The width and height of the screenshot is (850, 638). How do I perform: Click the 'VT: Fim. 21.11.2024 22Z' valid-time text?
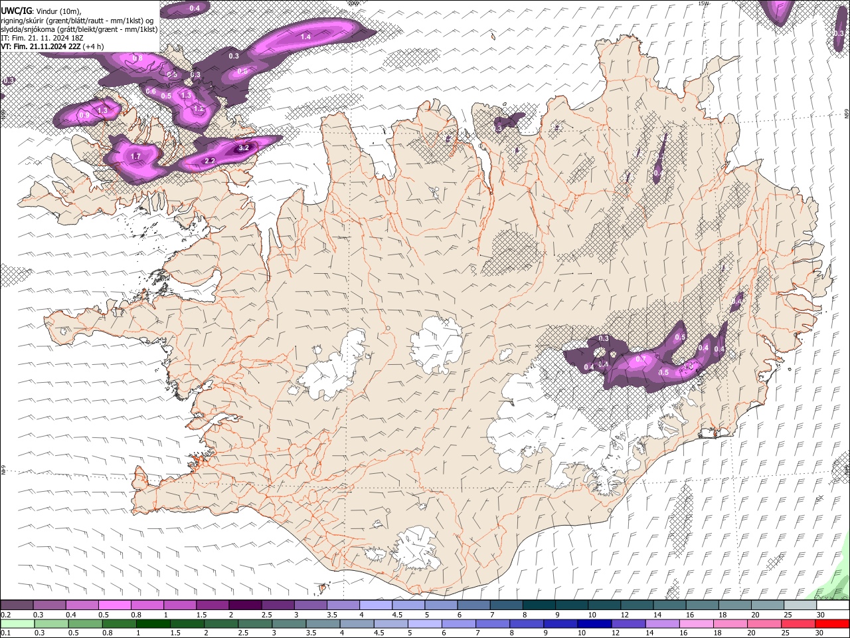point(41,47)
